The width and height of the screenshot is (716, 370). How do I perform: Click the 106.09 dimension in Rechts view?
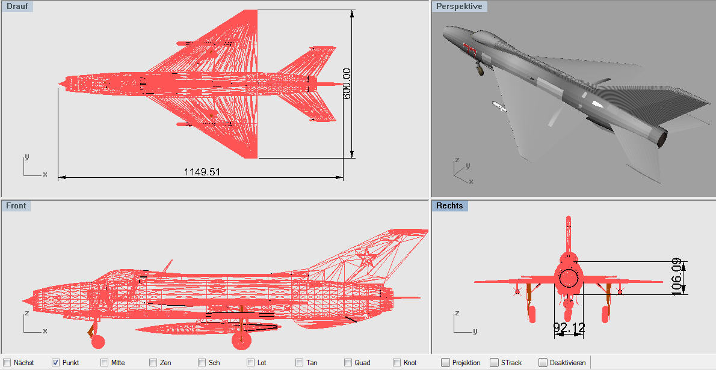(678, 277)
